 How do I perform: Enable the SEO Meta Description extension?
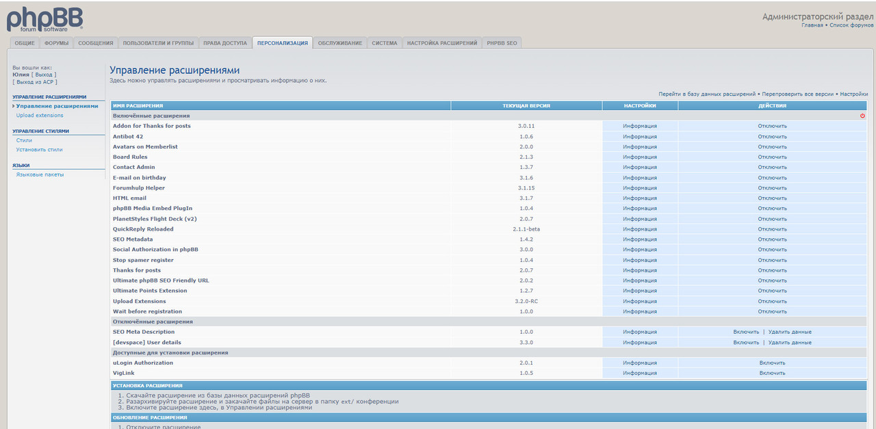pyautogui.click(x=746, y=332)
